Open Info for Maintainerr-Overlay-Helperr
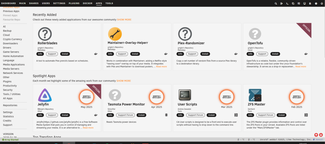This screenshot has width=325, height=144. 110,54
